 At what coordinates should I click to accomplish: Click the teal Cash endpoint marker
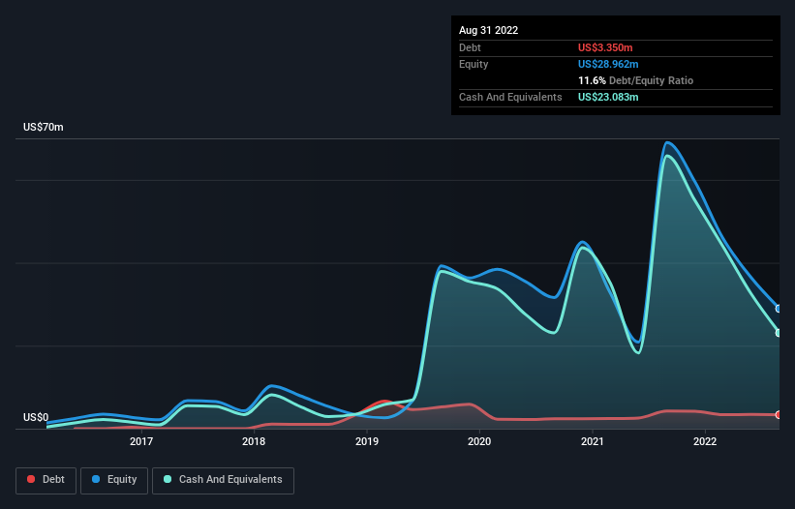[x=779, y=333]
